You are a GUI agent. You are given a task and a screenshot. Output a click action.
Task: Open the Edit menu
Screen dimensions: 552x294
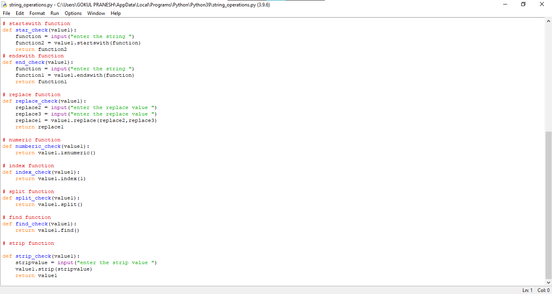pyautogui.click(x=20, y=13)
